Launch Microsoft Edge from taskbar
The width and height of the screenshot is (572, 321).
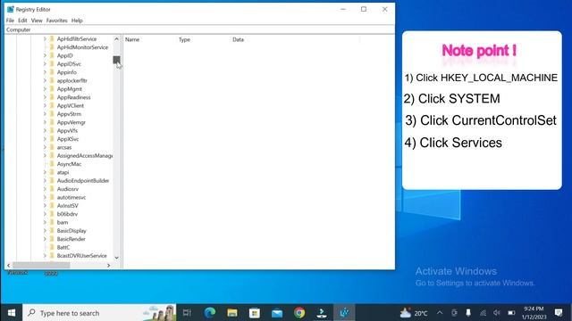tap(210, 313)
